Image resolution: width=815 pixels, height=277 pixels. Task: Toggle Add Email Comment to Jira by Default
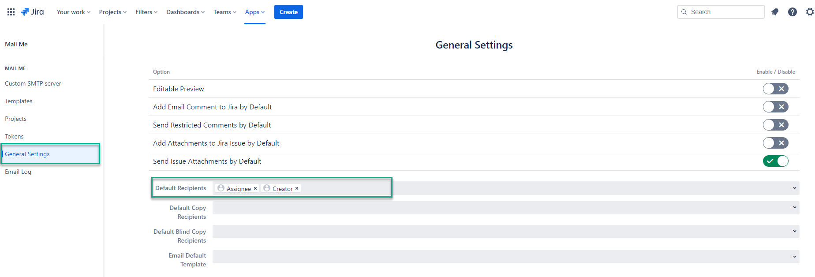click(x=775, y=107)
